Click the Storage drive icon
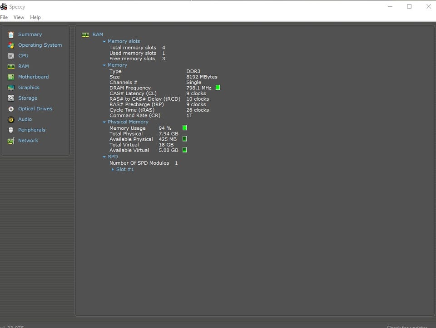Viewport: 436px width, 328px height. coord(11,98)
